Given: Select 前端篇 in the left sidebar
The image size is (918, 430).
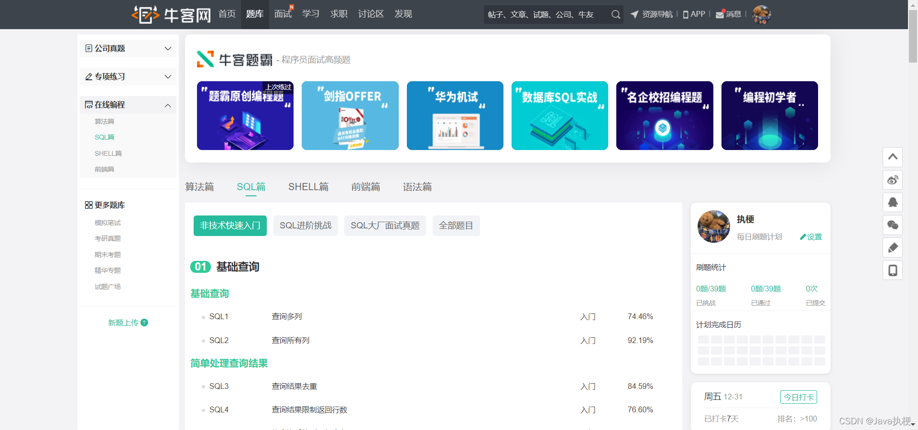Looking at the screenshot, I should pos(104,169).
